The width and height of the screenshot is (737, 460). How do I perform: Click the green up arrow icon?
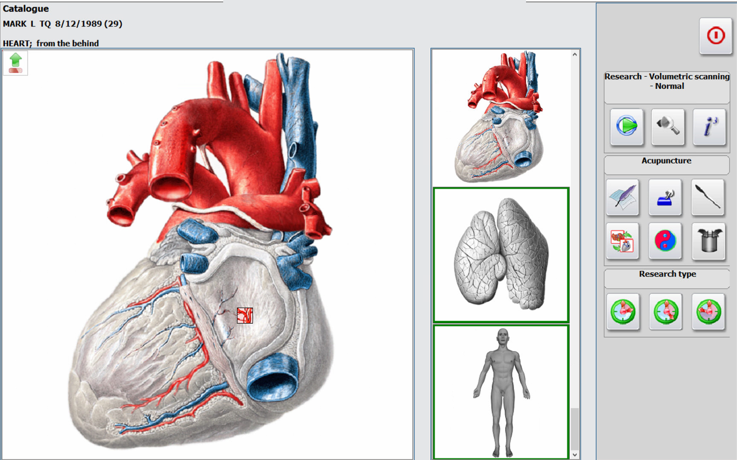[x=16, y=63]
